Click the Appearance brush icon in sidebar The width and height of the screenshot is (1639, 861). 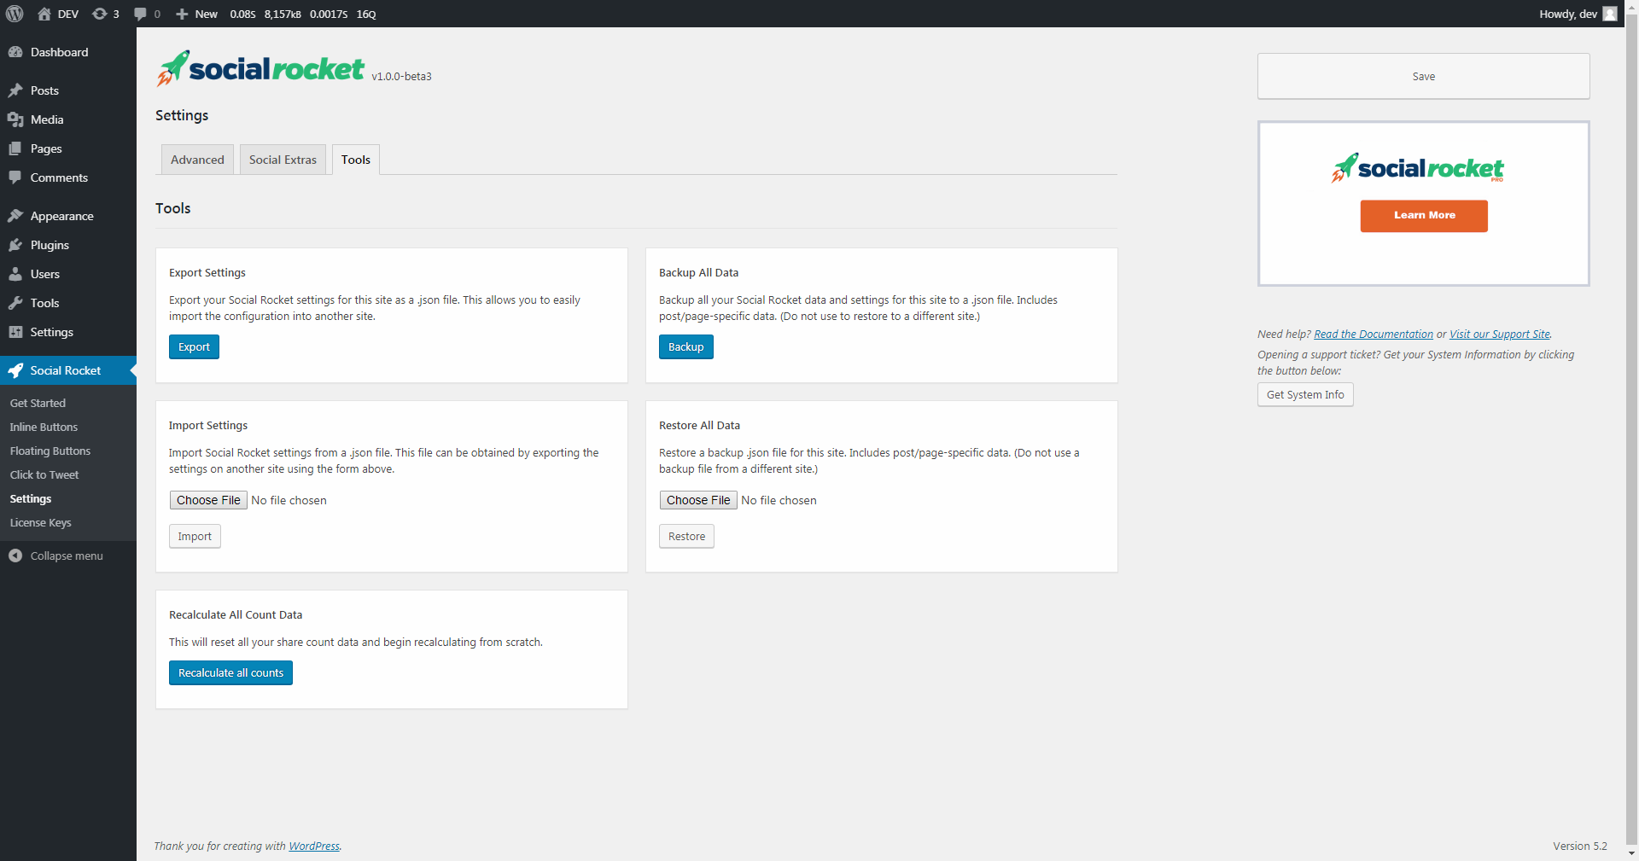[x=15, y=216]
